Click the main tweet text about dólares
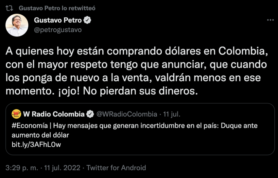Image resolution: width=278 pixels, height=178 pixels. point(137,71)
